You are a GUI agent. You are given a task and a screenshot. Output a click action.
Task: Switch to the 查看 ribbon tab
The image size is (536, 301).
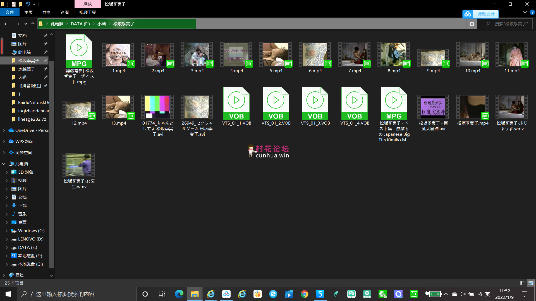tap(64, 12)
